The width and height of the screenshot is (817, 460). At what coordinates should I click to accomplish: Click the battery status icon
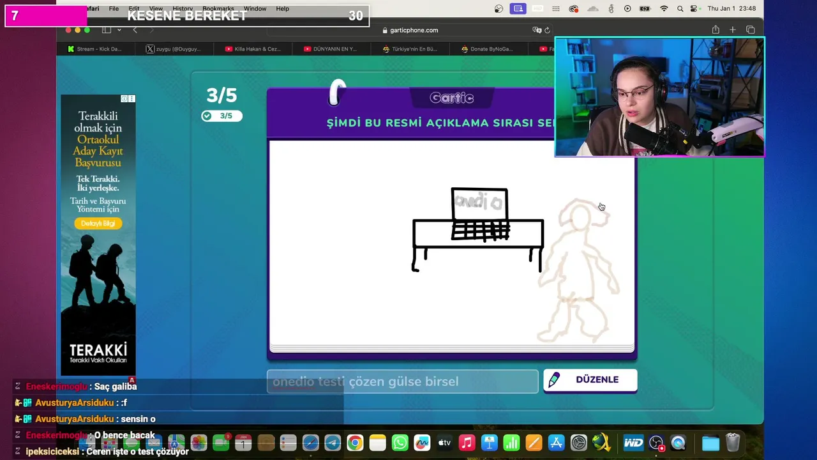click(x=645, y=8)
